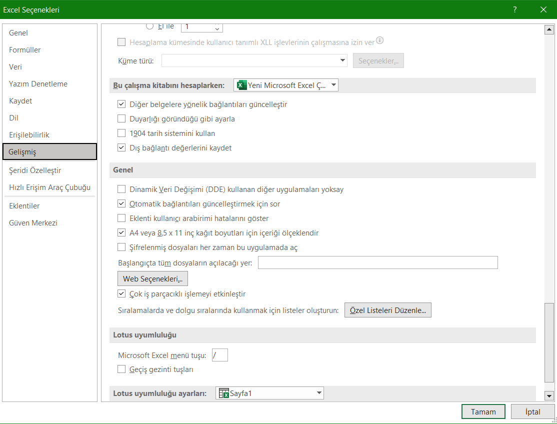Image resolution: width=557 pixels, height=424 pixels.
Task: Click the disabled Seçenekler button
Action: (x=378, y=60)
